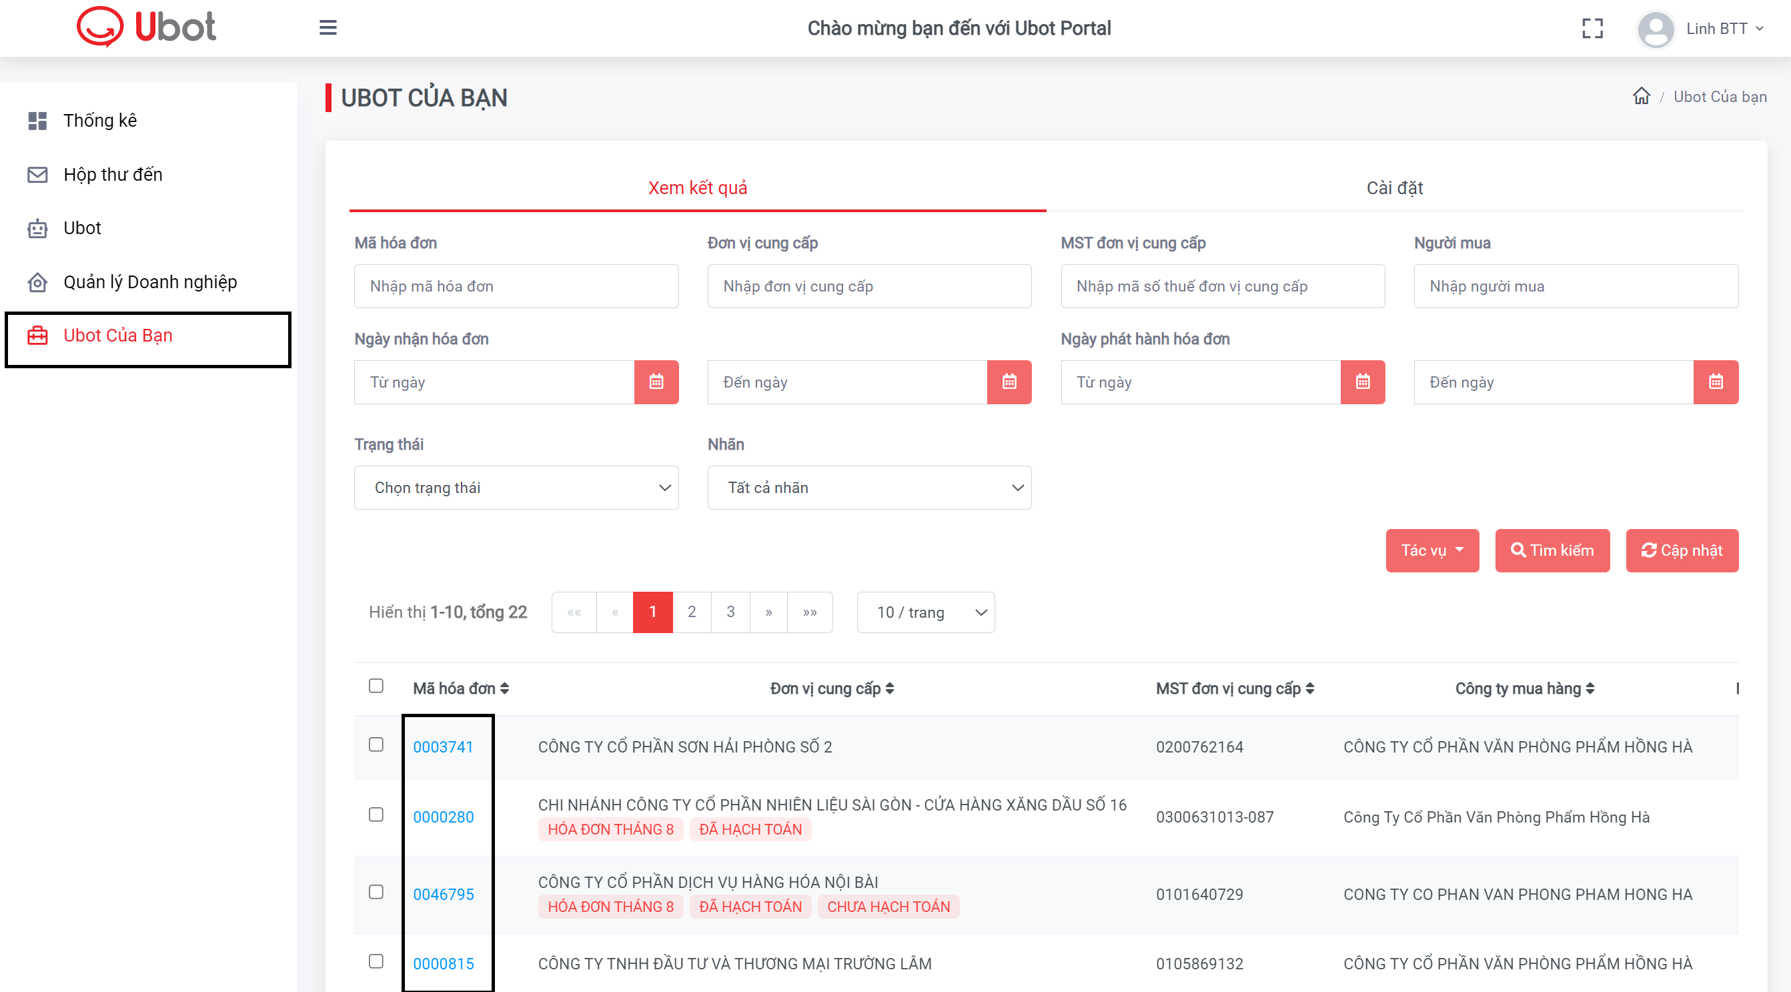The width and height of the screenshot is (1791, 992).
Task: Click the Ubot Của Bạn briefcase icon
Action: (x=37, y=336)
